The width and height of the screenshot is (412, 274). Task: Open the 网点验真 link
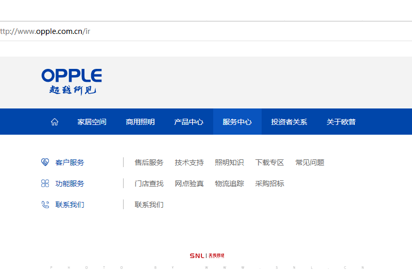point(189,184)
